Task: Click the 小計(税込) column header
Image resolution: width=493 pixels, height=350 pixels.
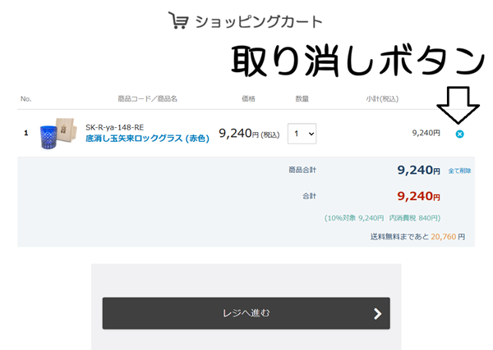Action: click(x=382, y=99)
